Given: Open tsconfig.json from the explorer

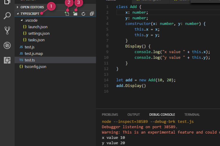Looking at the screenshot, I should click(35, 67).
